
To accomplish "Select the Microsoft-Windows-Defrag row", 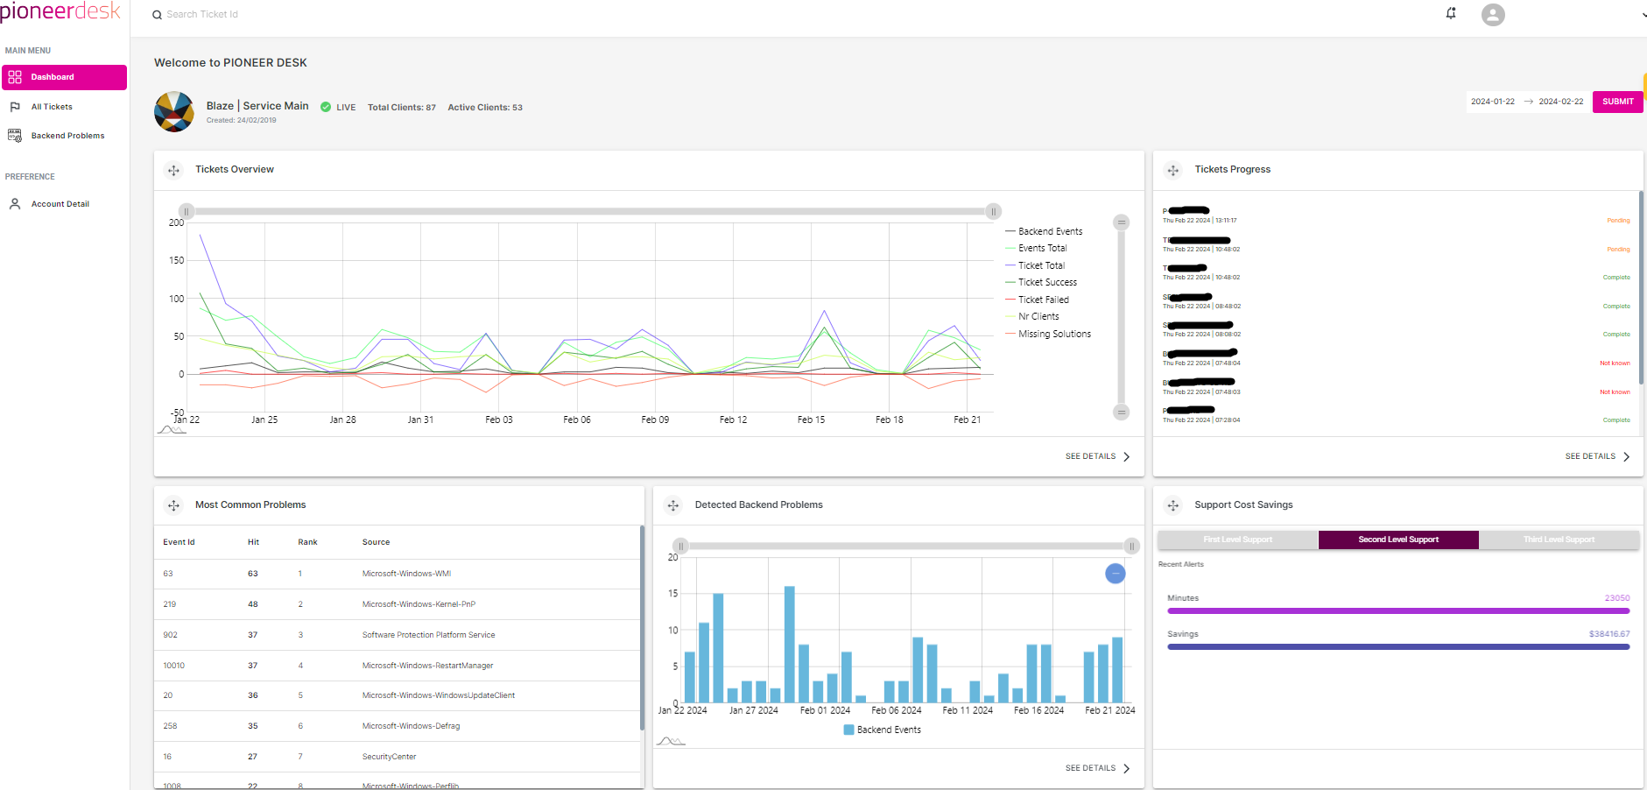I will [397, 726].
